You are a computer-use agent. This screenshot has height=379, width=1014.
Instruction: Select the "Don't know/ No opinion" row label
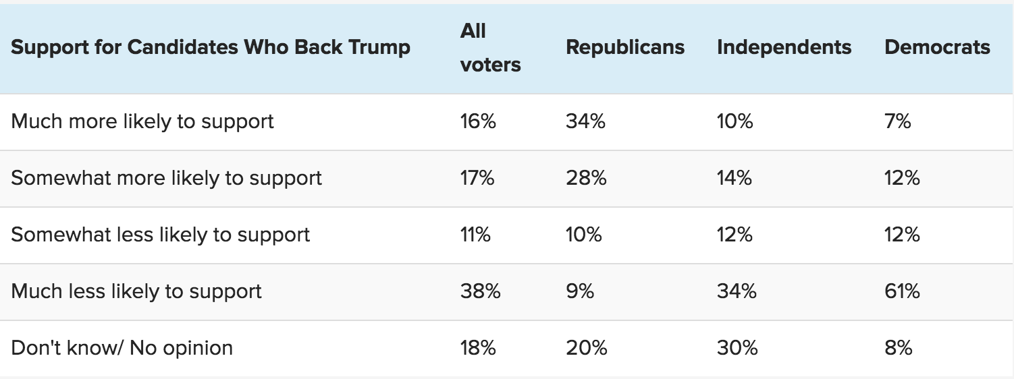pyautogui.click(x=122, y=348)
